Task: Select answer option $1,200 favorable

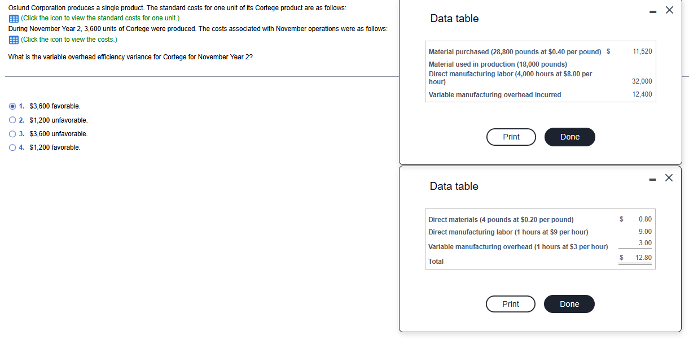Action: (x=12, y=147)
